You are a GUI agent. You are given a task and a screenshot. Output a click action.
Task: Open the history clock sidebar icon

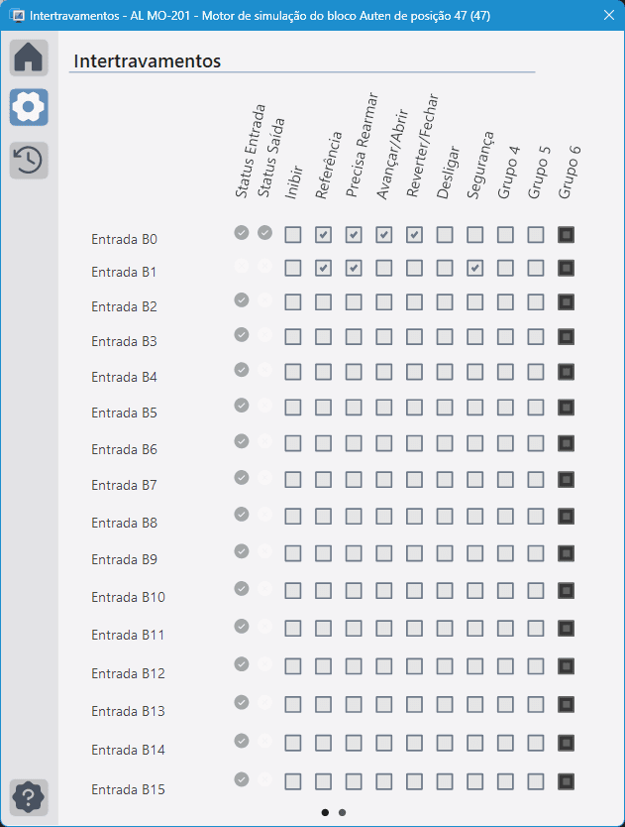click(x=29, y=160)
